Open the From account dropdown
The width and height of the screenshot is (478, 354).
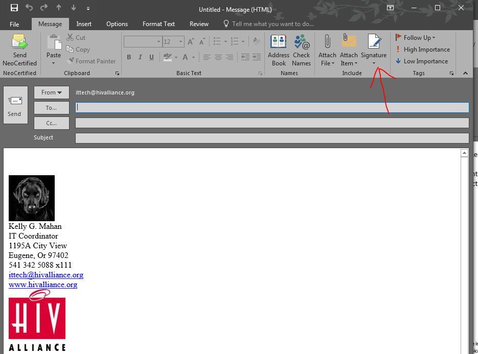pos(52,92)
